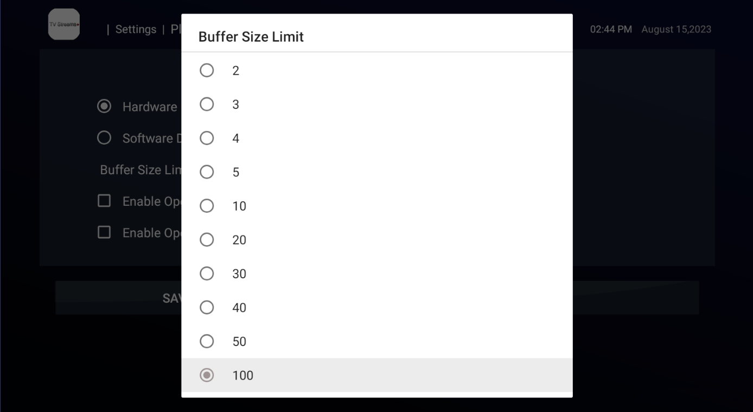Viewport: 753px width, 412px height.
Task: Tick the second Enable Op checkbox
Action: pyautogui.click(x=104, y=232)
